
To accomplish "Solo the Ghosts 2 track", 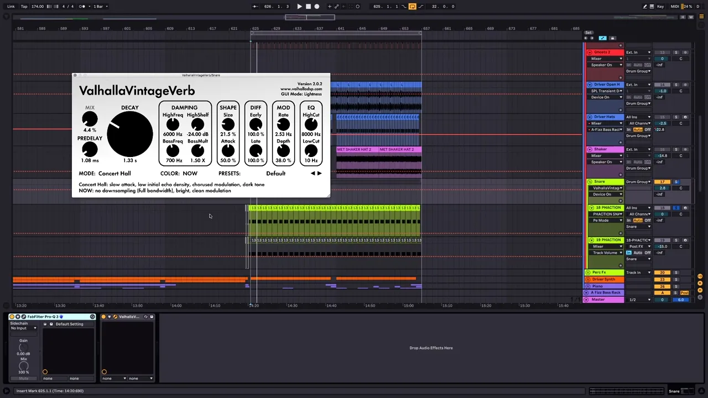I will (676, 52).
